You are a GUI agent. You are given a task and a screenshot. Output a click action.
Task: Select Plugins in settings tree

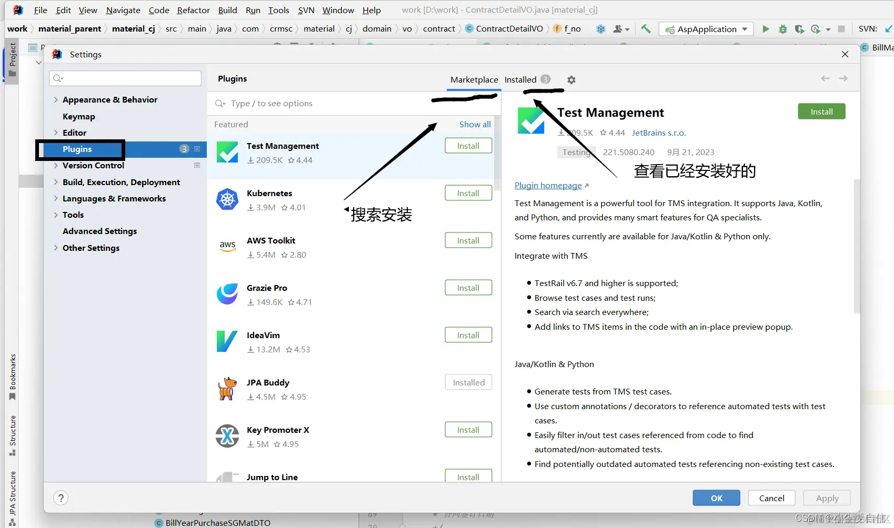(125, 149)
